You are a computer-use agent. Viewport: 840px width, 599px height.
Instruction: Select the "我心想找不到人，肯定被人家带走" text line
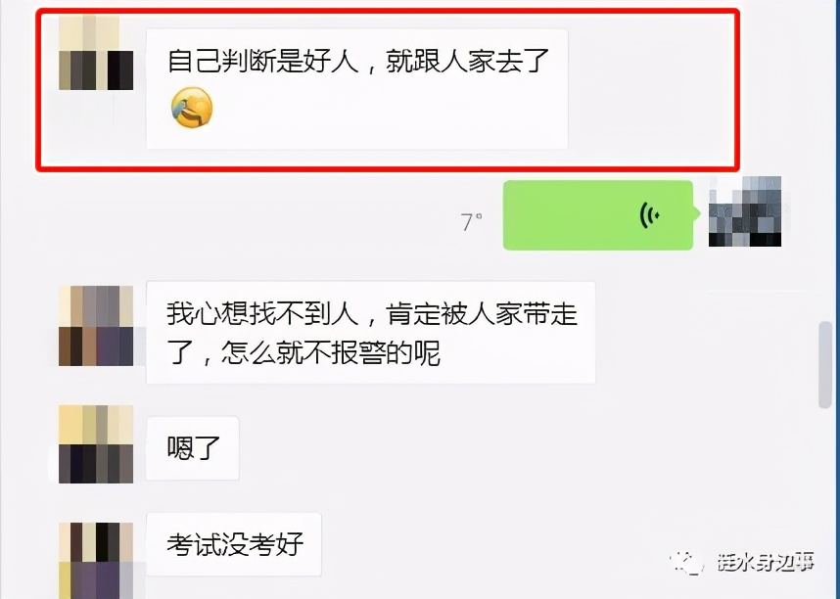(372, 313)
